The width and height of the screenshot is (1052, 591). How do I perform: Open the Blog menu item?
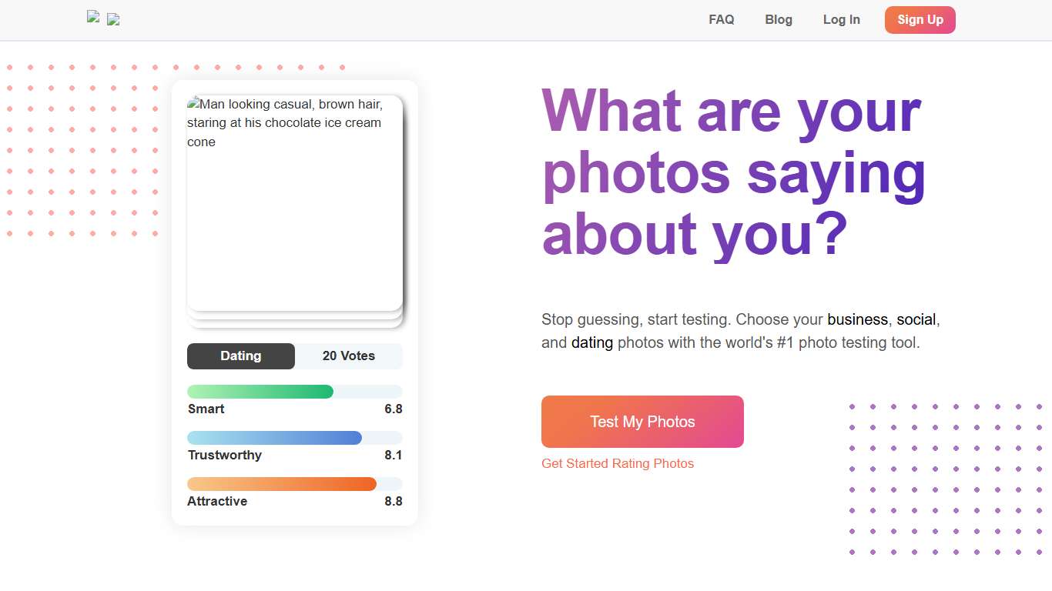(778, 19)
